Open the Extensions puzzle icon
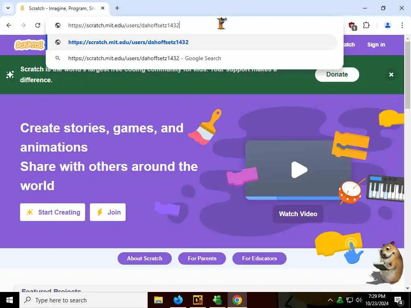 366,25
